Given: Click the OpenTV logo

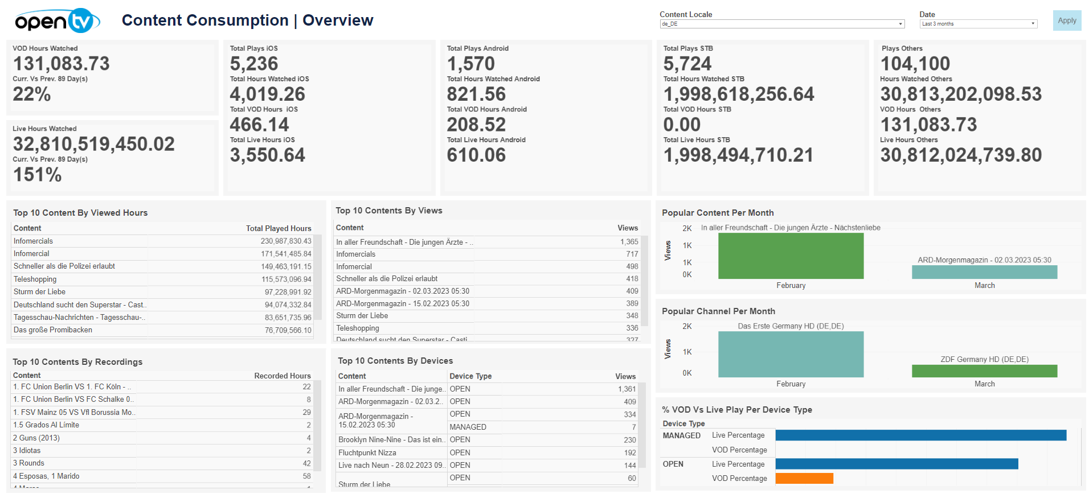Looking at the screenshot, I should pos(58,21).
